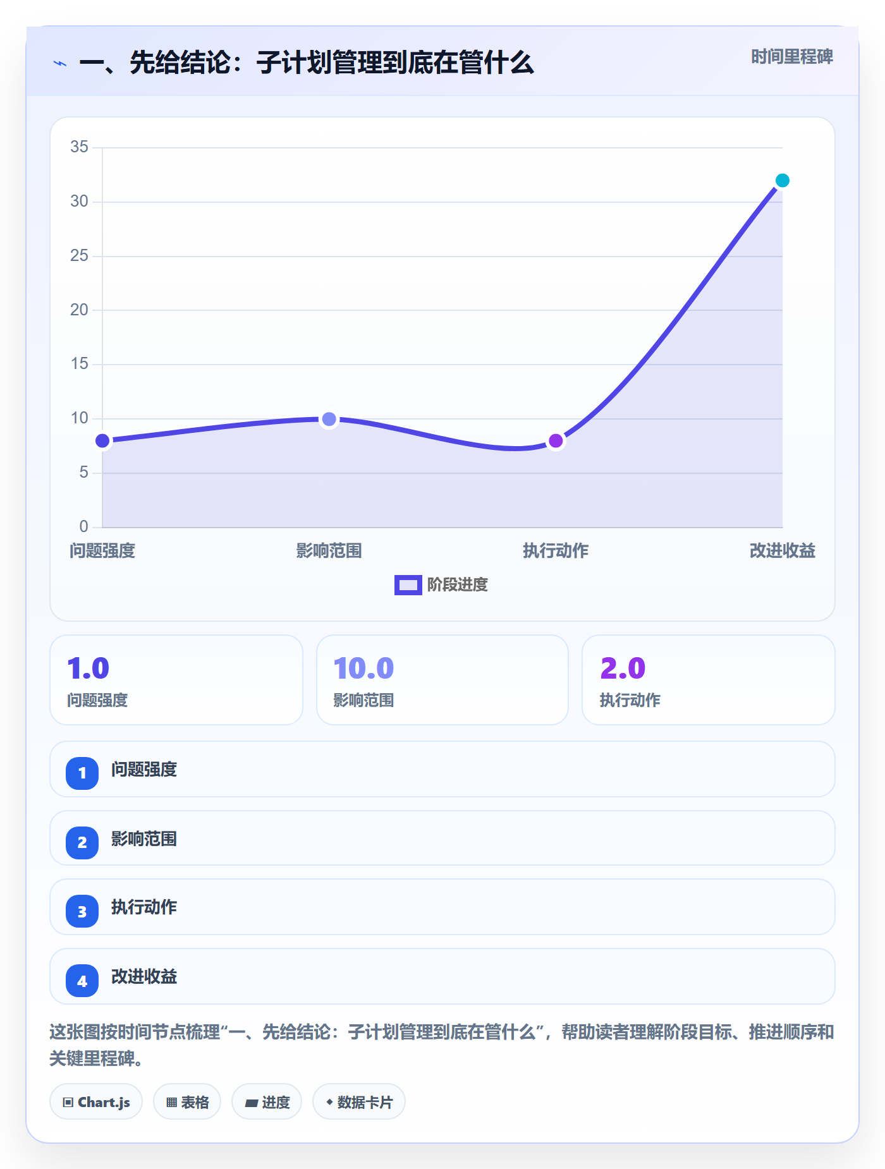Viewport: 885px width, 1169px height.
Task: Open the 表格 tag
Action: pos(187,1102)
